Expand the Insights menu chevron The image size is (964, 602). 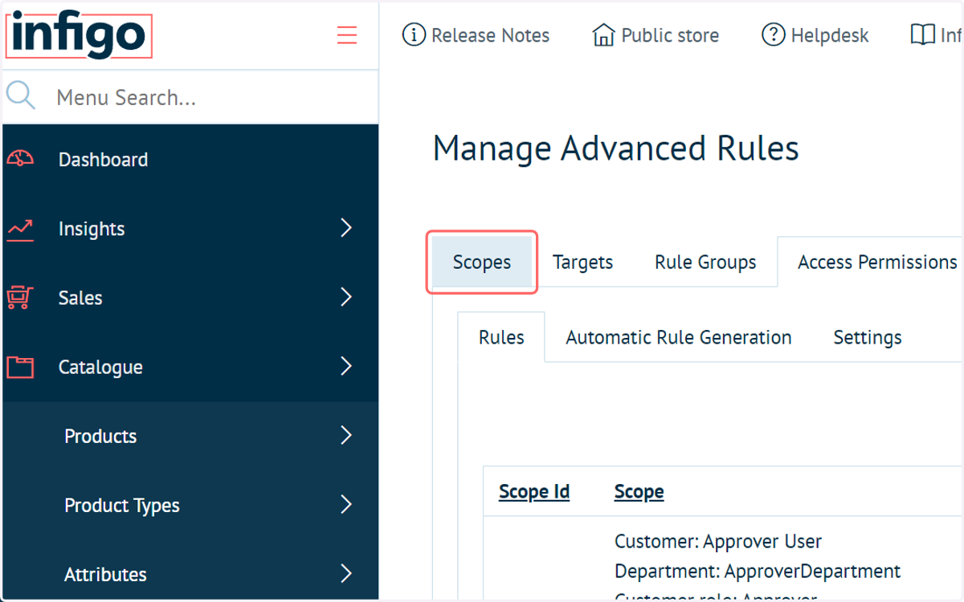[x=346, y=228]
